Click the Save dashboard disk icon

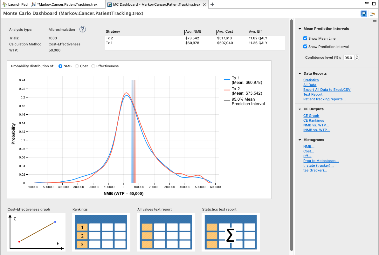[x=363, y=14]
